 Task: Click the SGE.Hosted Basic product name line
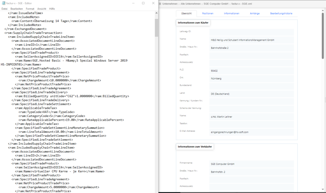pos(71,60)
